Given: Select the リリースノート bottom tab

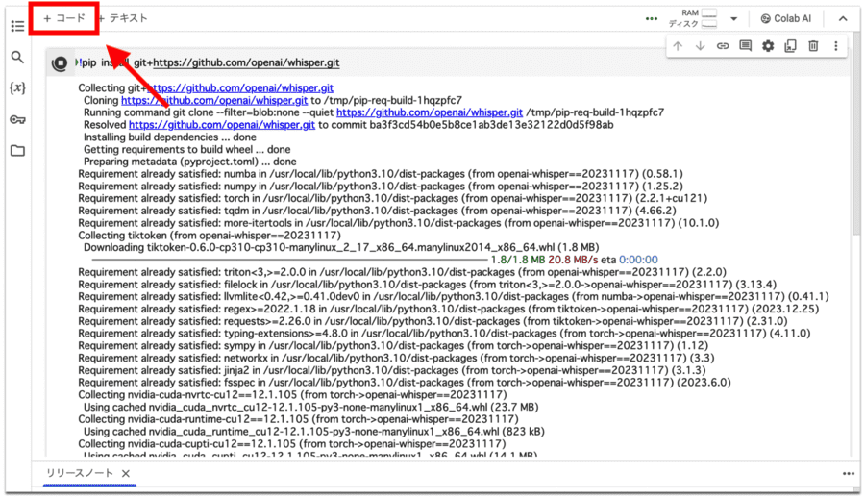Looking at the screenshot, I should tap(80, 473).
